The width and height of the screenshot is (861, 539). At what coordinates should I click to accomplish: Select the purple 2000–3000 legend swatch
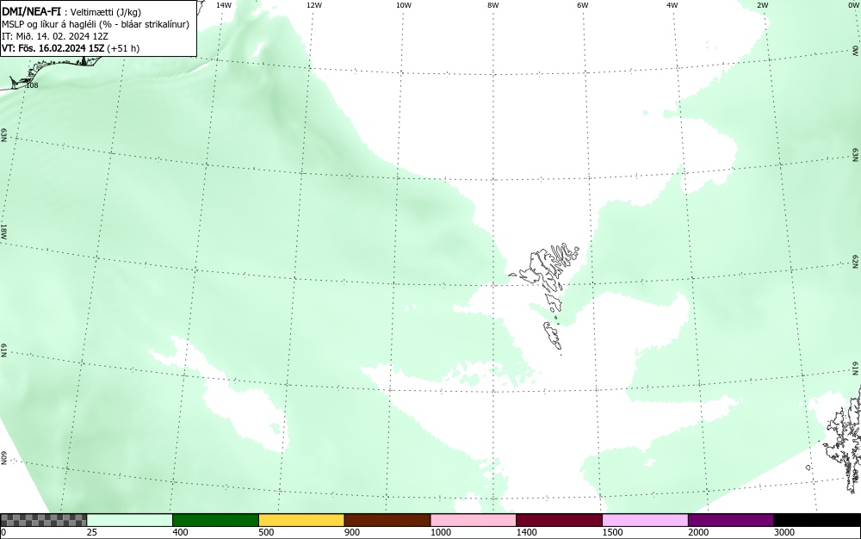click(x=731, y=520)
